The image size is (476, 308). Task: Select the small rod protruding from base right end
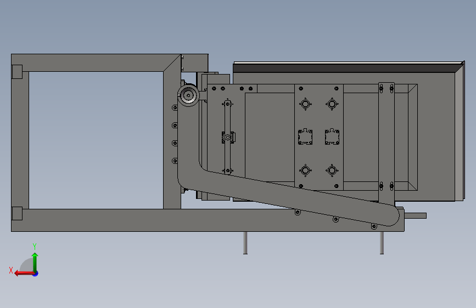(415, 215)
